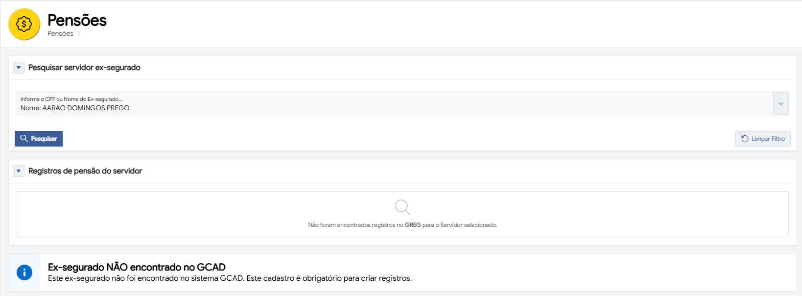Click the GCAD obrigatório description text
Image resolution: width=802 pixels, height=296 pixels.
230,278
